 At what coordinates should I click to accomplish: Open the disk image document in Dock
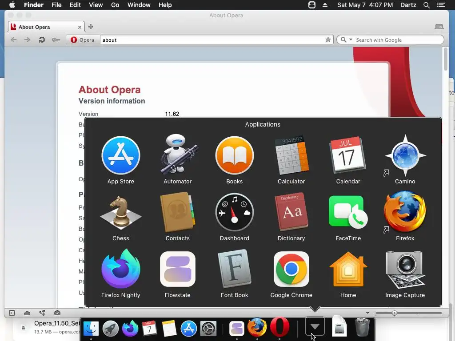point(339,326)
